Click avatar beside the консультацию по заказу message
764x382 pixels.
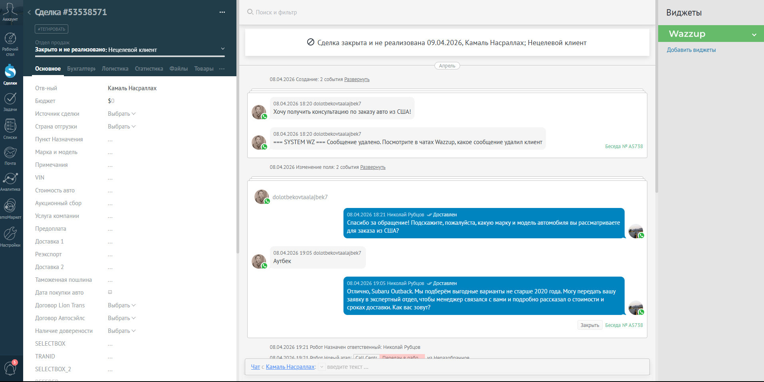[259, 112]
